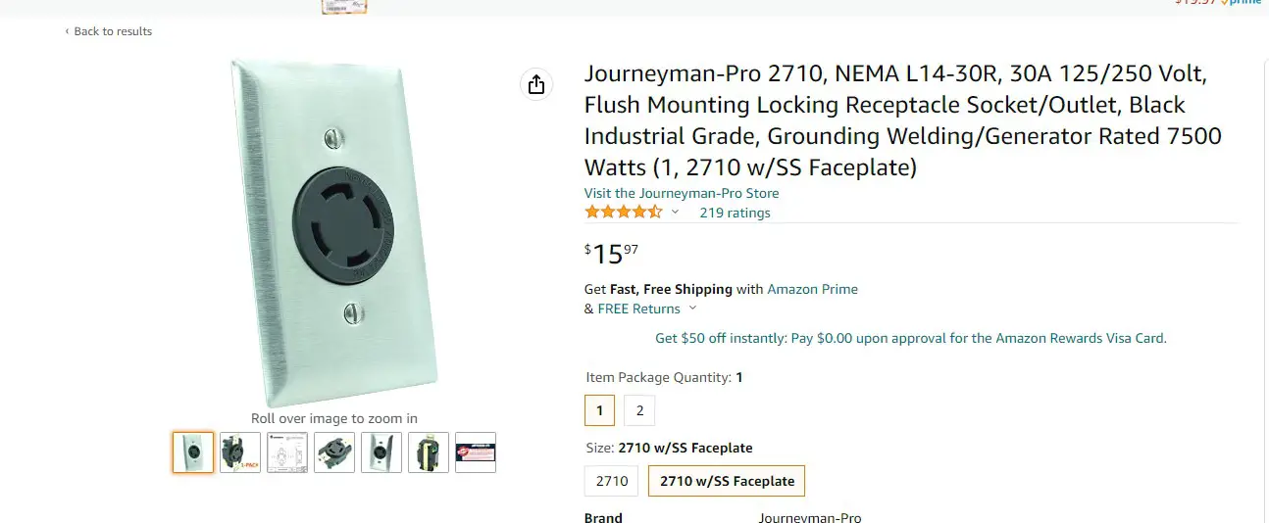
Task: Select the first faceplate thumbnail
Action: tap(193, 452)
